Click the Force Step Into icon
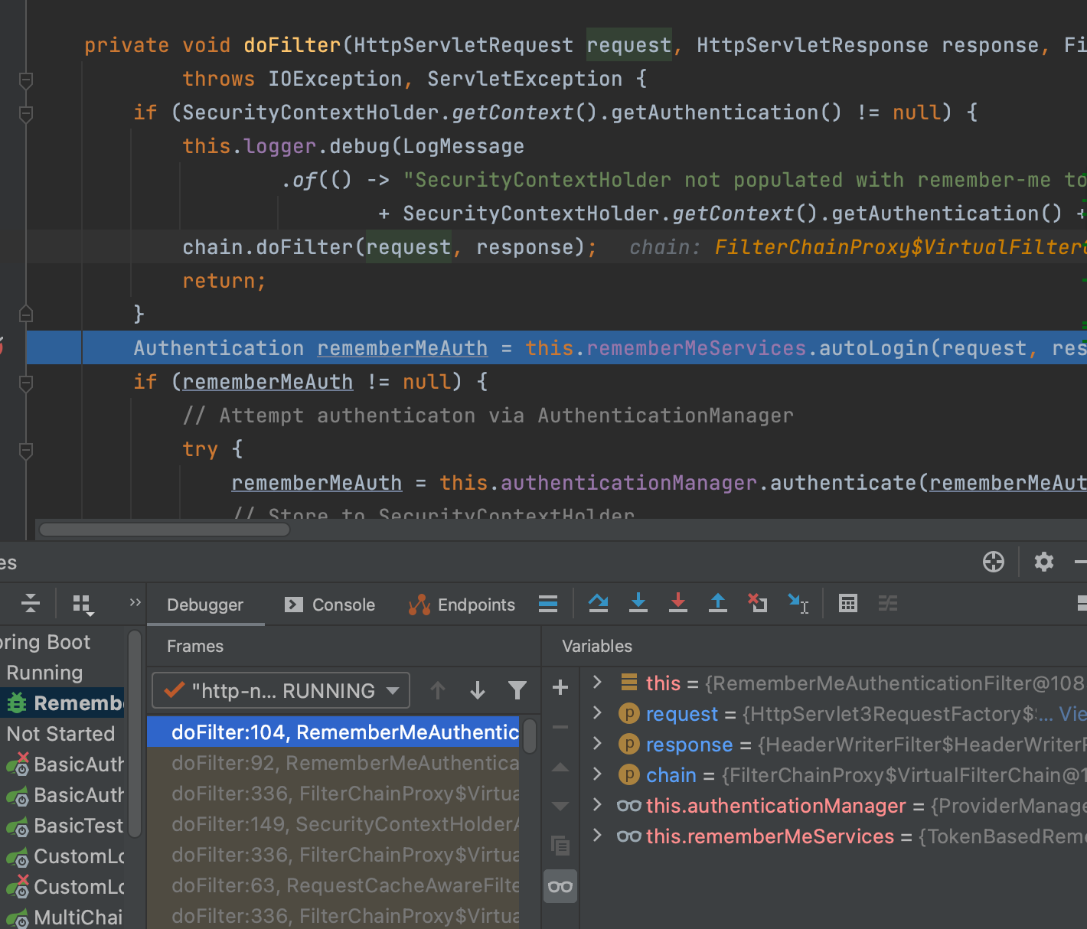 point(678,604)
